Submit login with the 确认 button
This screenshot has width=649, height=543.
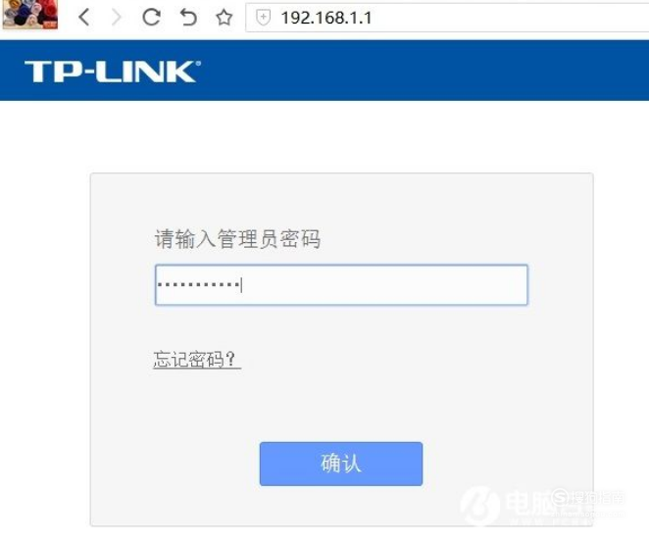click(x=341, y=464)
